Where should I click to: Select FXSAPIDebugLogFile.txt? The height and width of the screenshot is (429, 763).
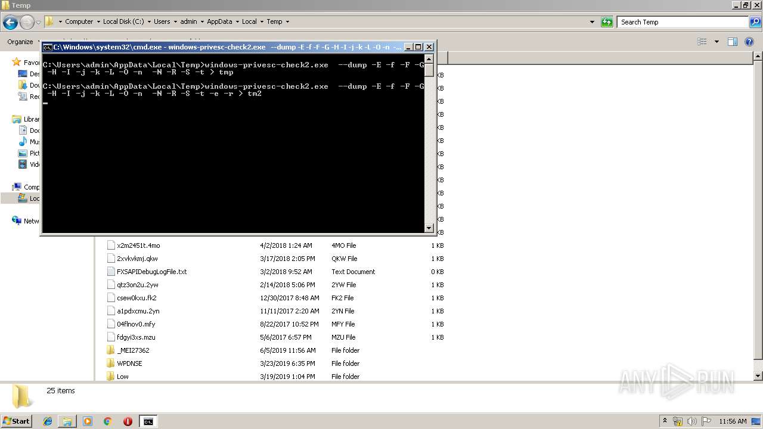coord(151,272)
